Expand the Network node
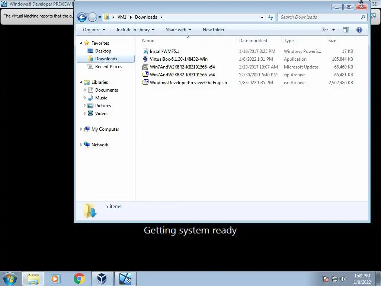This screenshot has height=286, width=381. 81,145
